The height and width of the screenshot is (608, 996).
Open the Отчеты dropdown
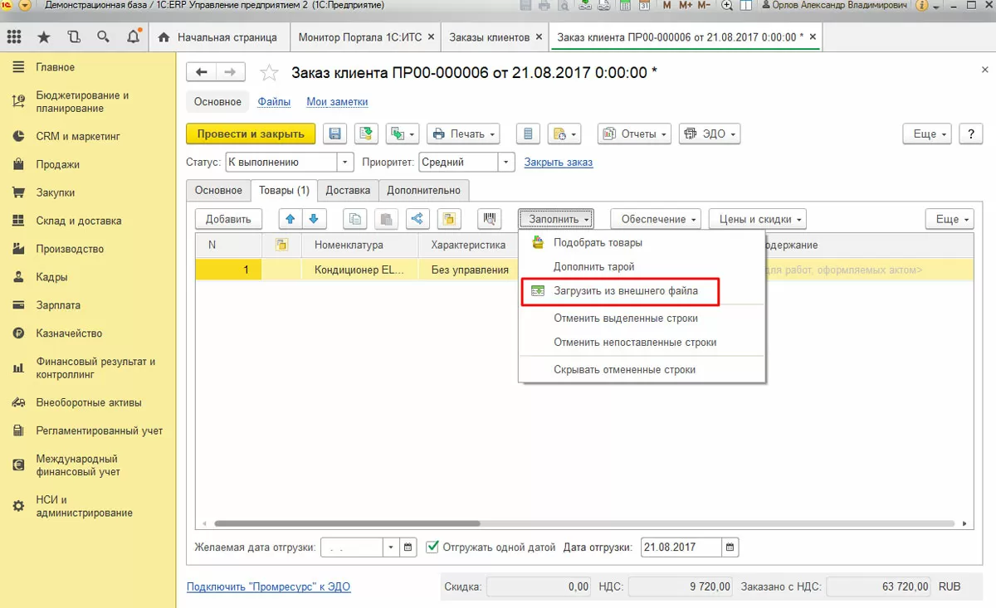point(635,134)
